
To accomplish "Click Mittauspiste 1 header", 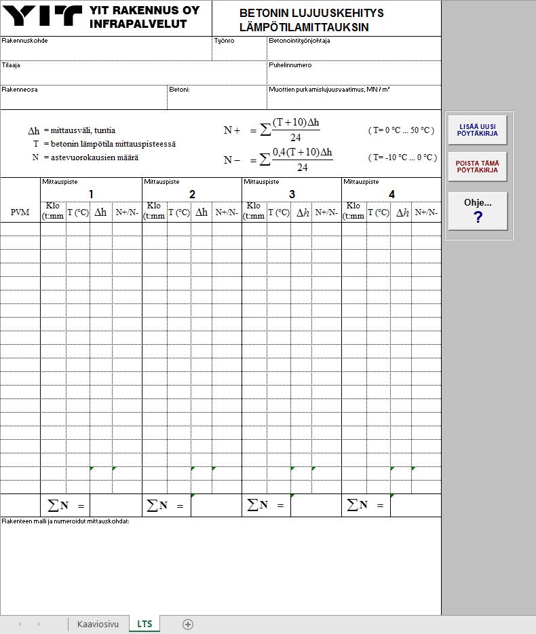I will click(92, 190).
